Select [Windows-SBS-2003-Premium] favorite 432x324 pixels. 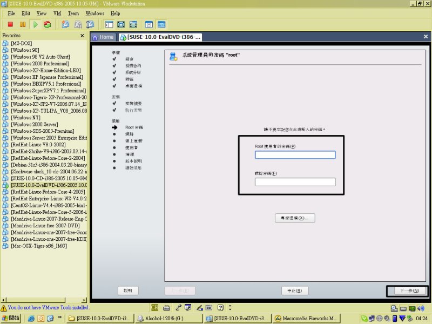click(43, 131)
